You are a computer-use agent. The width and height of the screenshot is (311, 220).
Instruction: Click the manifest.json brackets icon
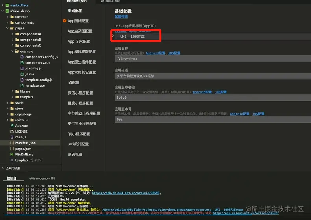(12, 143)
